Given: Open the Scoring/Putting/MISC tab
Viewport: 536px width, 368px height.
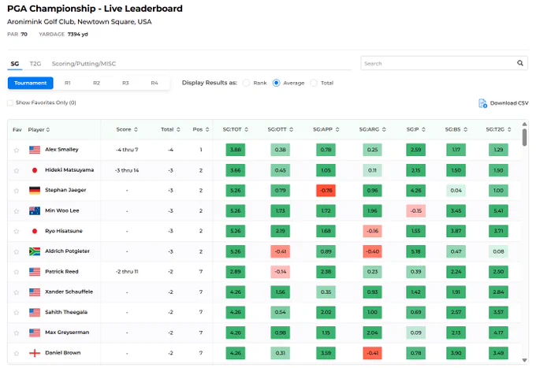Looking at the screenshot, I should [x=84, y=64].
